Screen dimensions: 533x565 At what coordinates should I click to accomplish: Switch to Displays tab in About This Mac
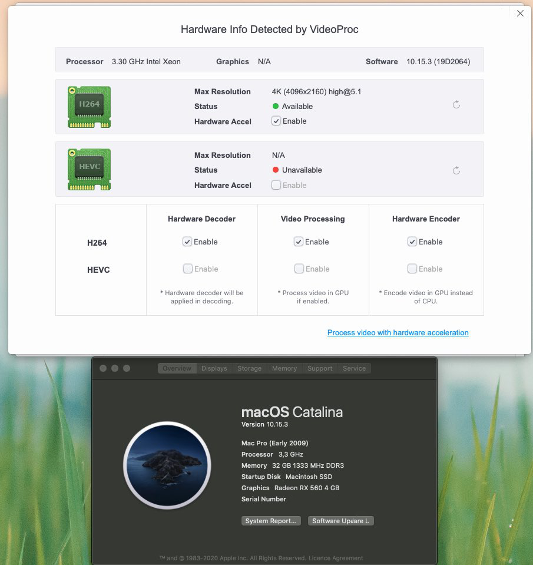coord(214,368)
